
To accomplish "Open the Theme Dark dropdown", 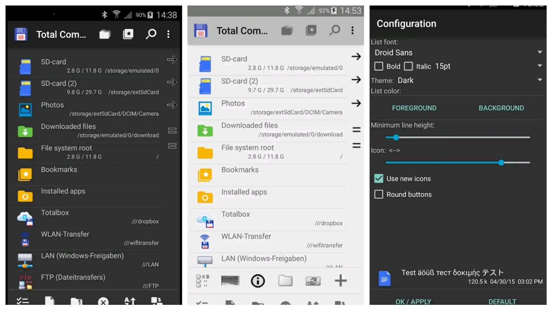I will coord(470,80).
